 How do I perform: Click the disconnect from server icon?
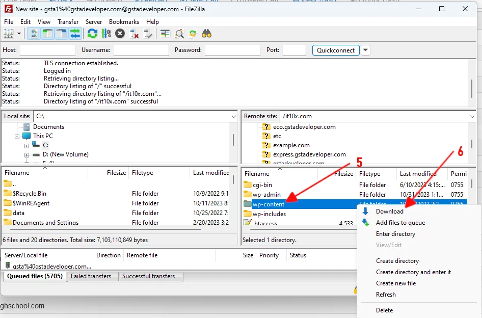pos(134,34)
